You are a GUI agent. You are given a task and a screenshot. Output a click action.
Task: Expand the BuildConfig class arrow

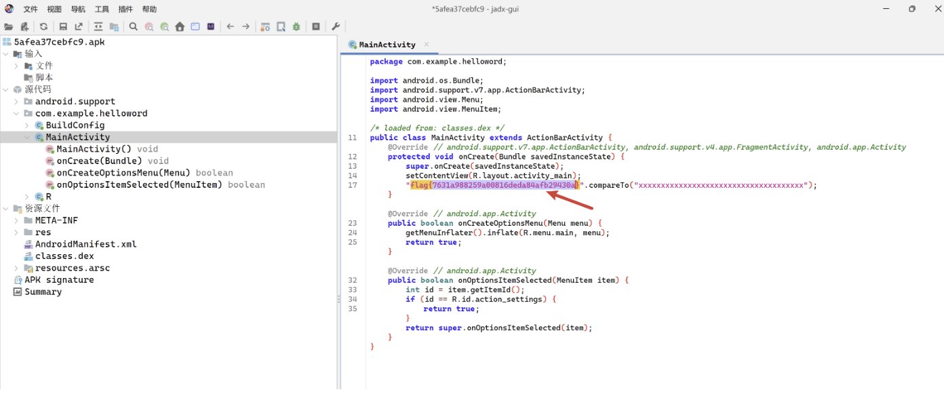click(x=27, y=125)
